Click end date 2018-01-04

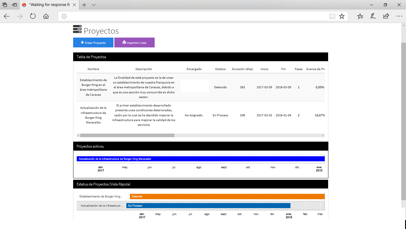(283, 115)
